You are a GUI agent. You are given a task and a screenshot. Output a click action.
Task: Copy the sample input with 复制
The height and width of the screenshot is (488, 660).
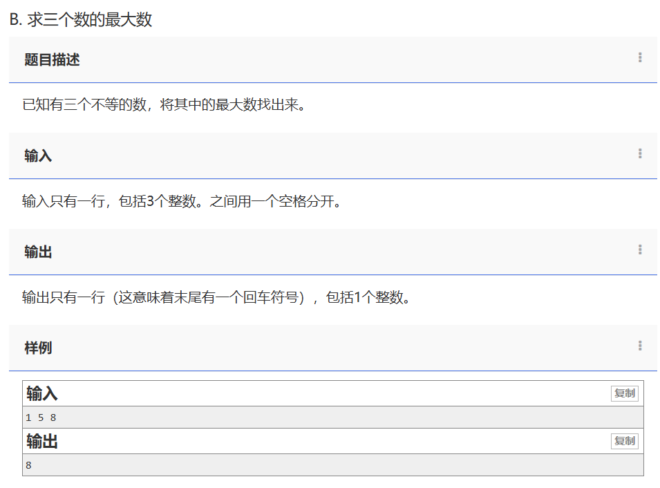(x=624, y=393)
